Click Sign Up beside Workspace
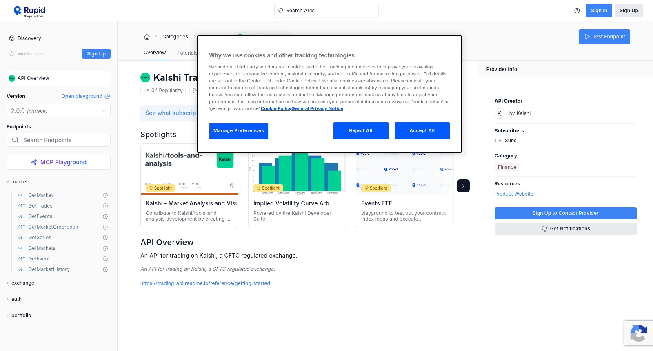This screenshot has height=351, width=653. tap(96, 54)
